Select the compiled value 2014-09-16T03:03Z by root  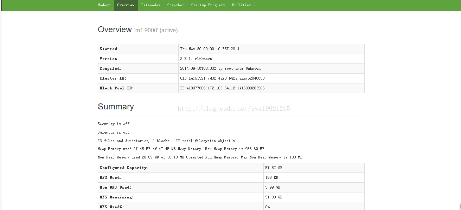[x=220, y=68]
